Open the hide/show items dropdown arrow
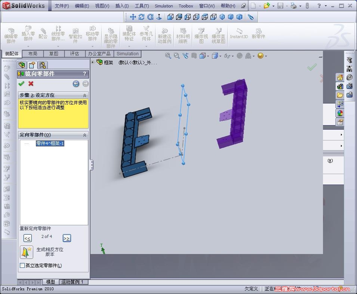The height and width of the screenshot is (294, 357). [233, 56]
